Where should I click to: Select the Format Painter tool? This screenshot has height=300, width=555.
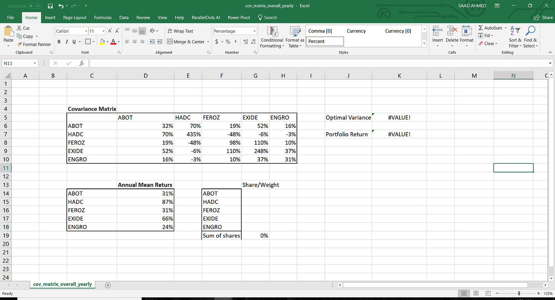tap(34, 44)
